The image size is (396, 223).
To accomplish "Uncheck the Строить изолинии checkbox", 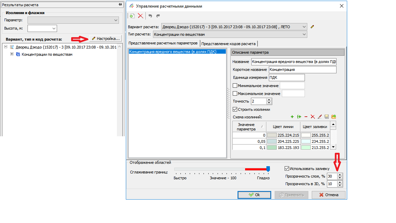I will 235,109.
